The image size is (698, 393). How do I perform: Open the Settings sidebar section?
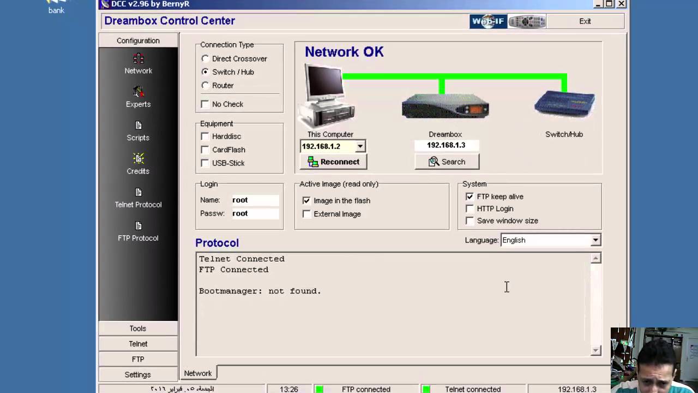click(x=138, y=374)
